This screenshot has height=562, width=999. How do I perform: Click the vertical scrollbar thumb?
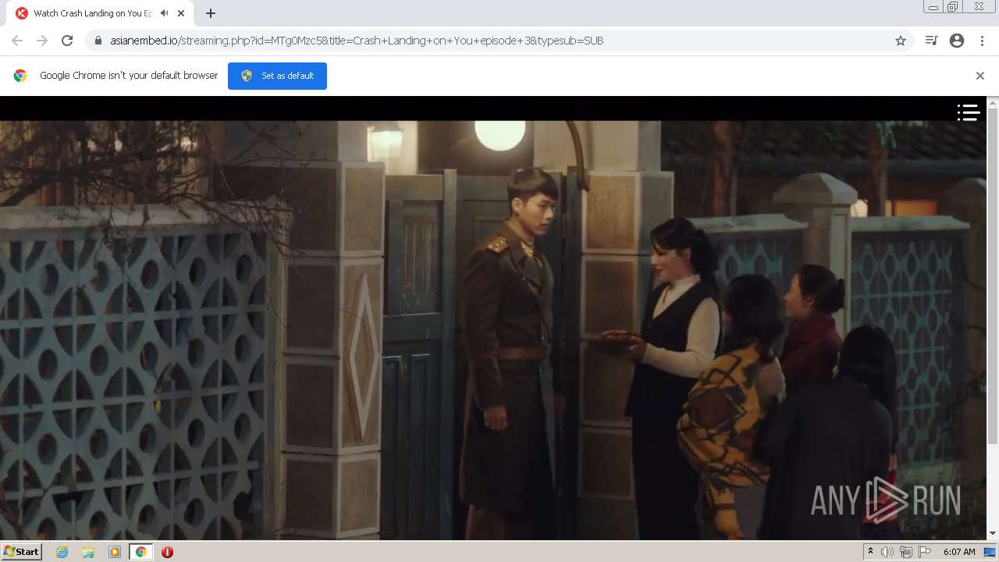point(993,277)
